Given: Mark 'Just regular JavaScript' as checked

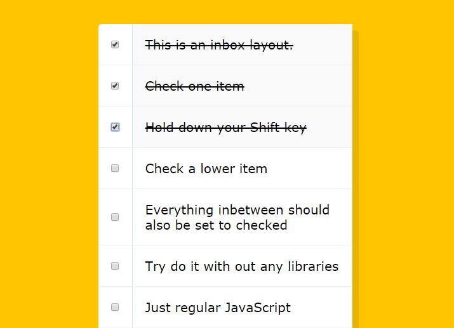Looking at the screenshot, I should (x=115, y=307).
